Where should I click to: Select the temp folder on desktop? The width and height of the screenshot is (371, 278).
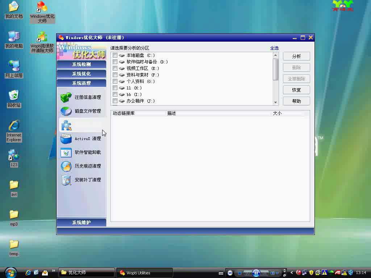click(x=14, y=248)
